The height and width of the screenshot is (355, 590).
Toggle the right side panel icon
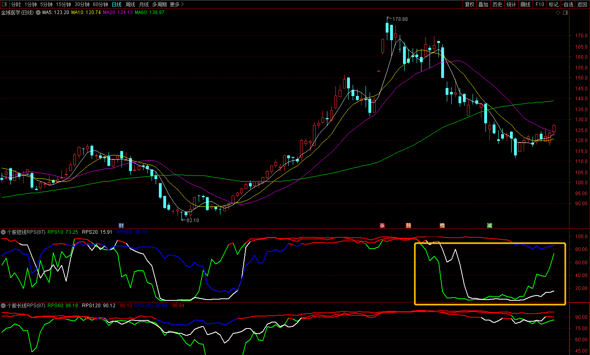click(x=565, y=13)
